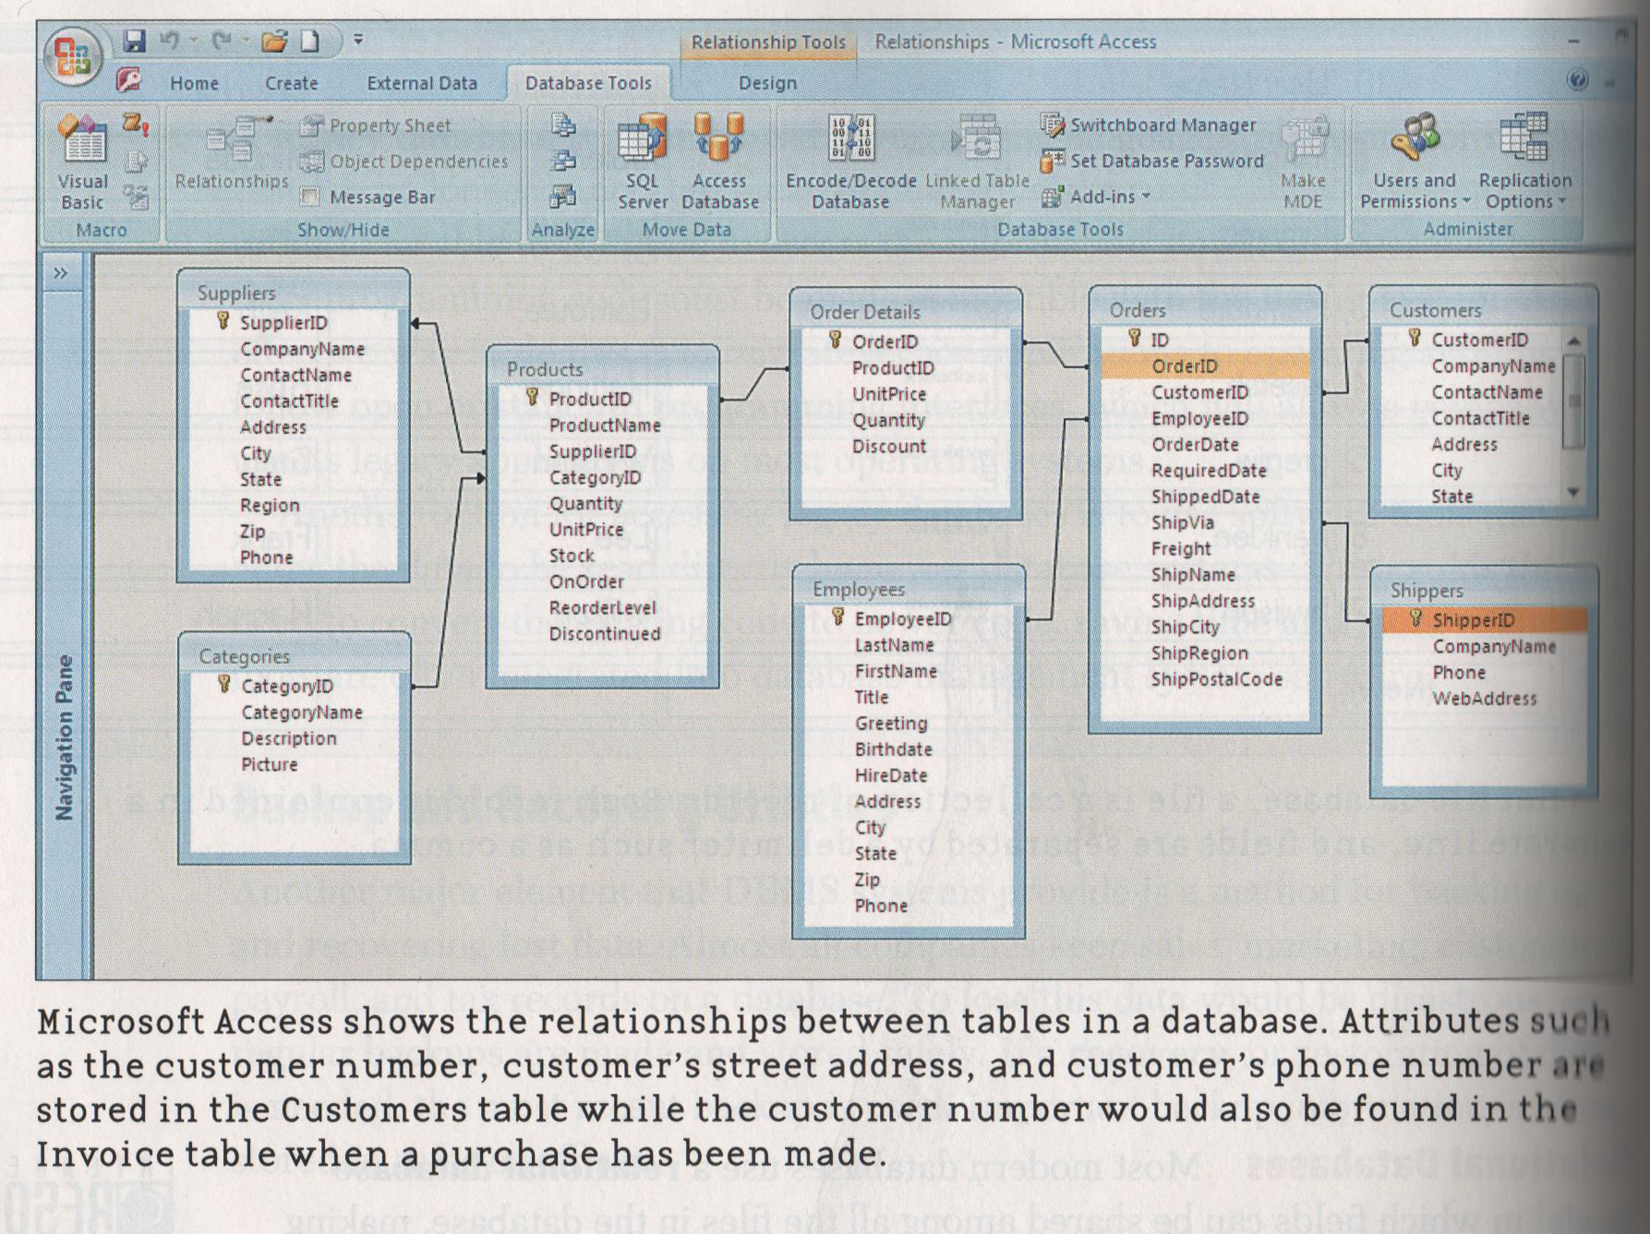The width and height of the screenshot is (1650, 1234).
Task: Launch the Switchboard Manager
Action: click(1054, 125)
